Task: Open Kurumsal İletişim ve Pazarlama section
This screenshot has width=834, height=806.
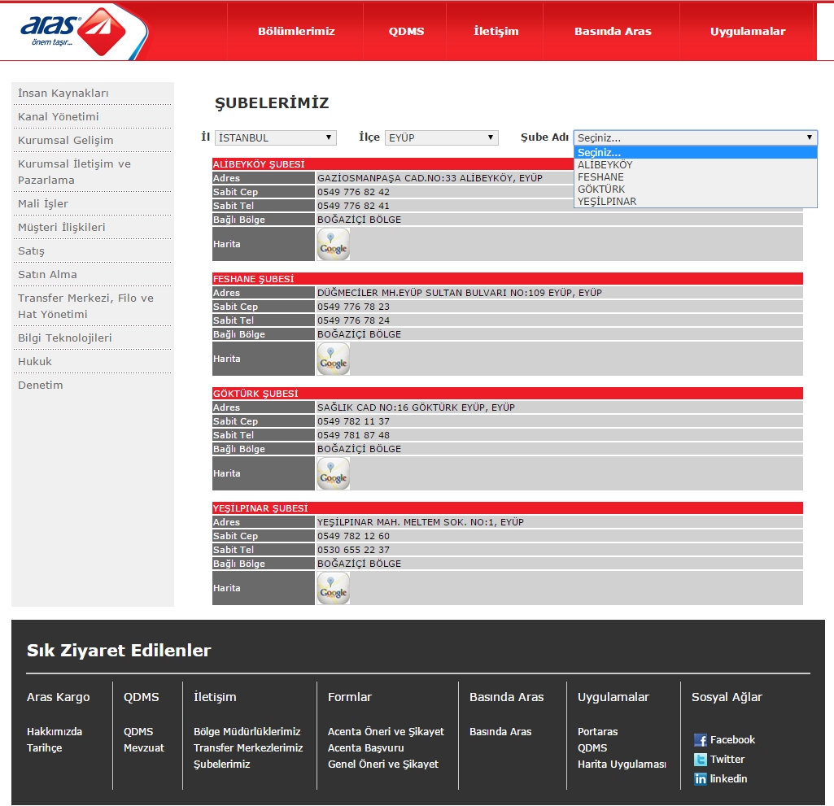Action: click(x=75, y=172)
